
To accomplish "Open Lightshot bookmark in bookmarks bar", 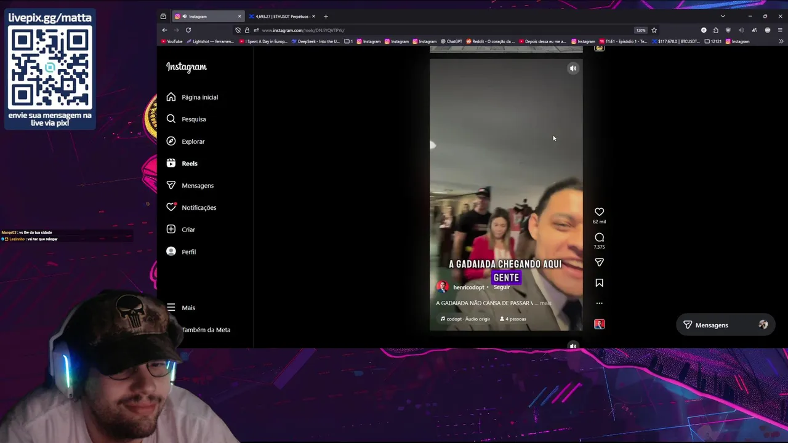I will tap(210, 41).
